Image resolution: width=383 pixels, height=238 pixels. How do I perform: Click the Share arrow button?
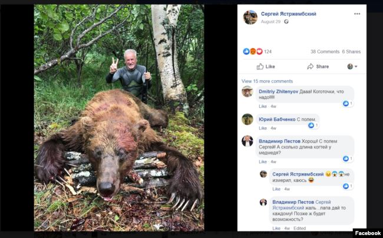click(x=318, y=67)
